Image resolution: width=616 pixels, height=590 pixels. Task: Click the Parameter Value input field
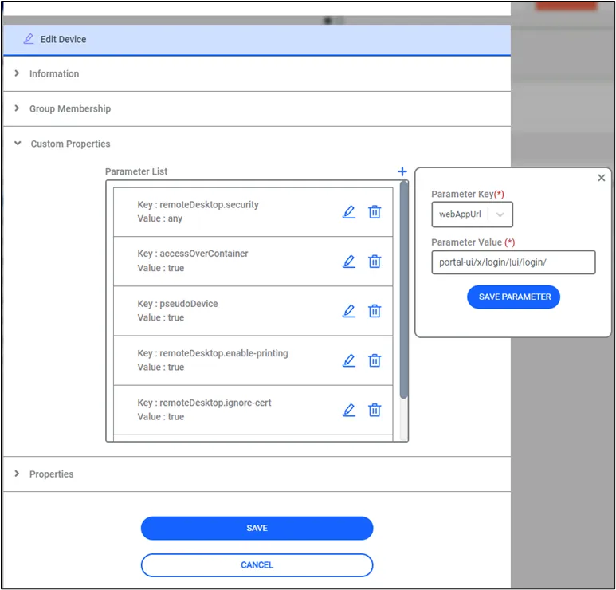(x=513, y=262)
